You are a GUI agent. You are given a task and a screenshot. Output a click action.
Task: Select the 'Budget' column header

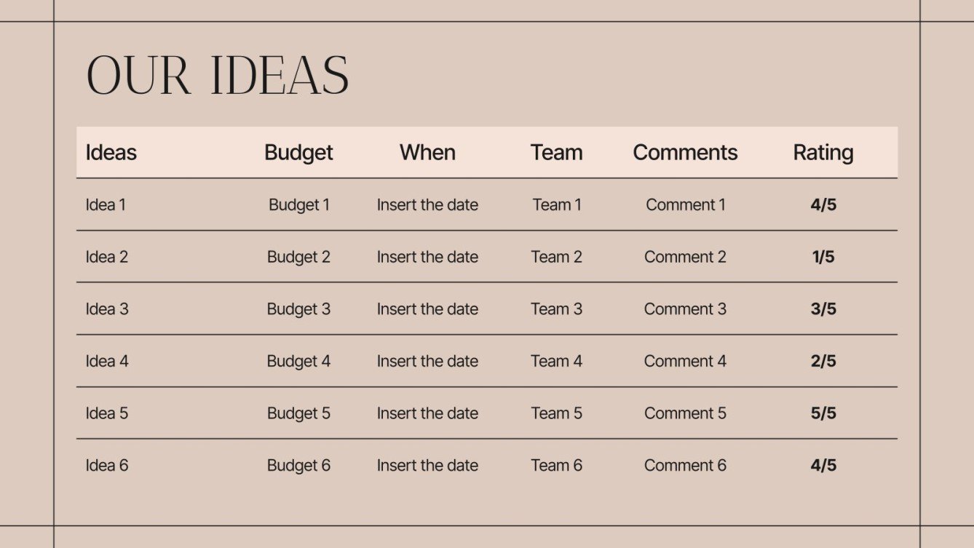[298, 153]
